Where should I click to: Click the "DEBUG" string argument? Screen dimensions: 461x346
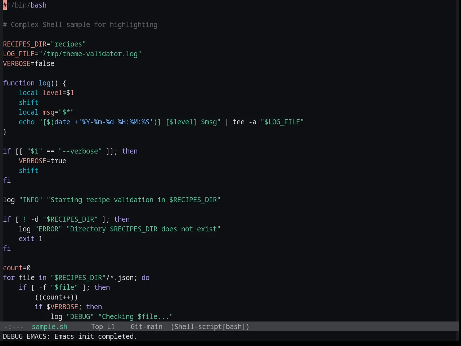click(x=80, y=316)
